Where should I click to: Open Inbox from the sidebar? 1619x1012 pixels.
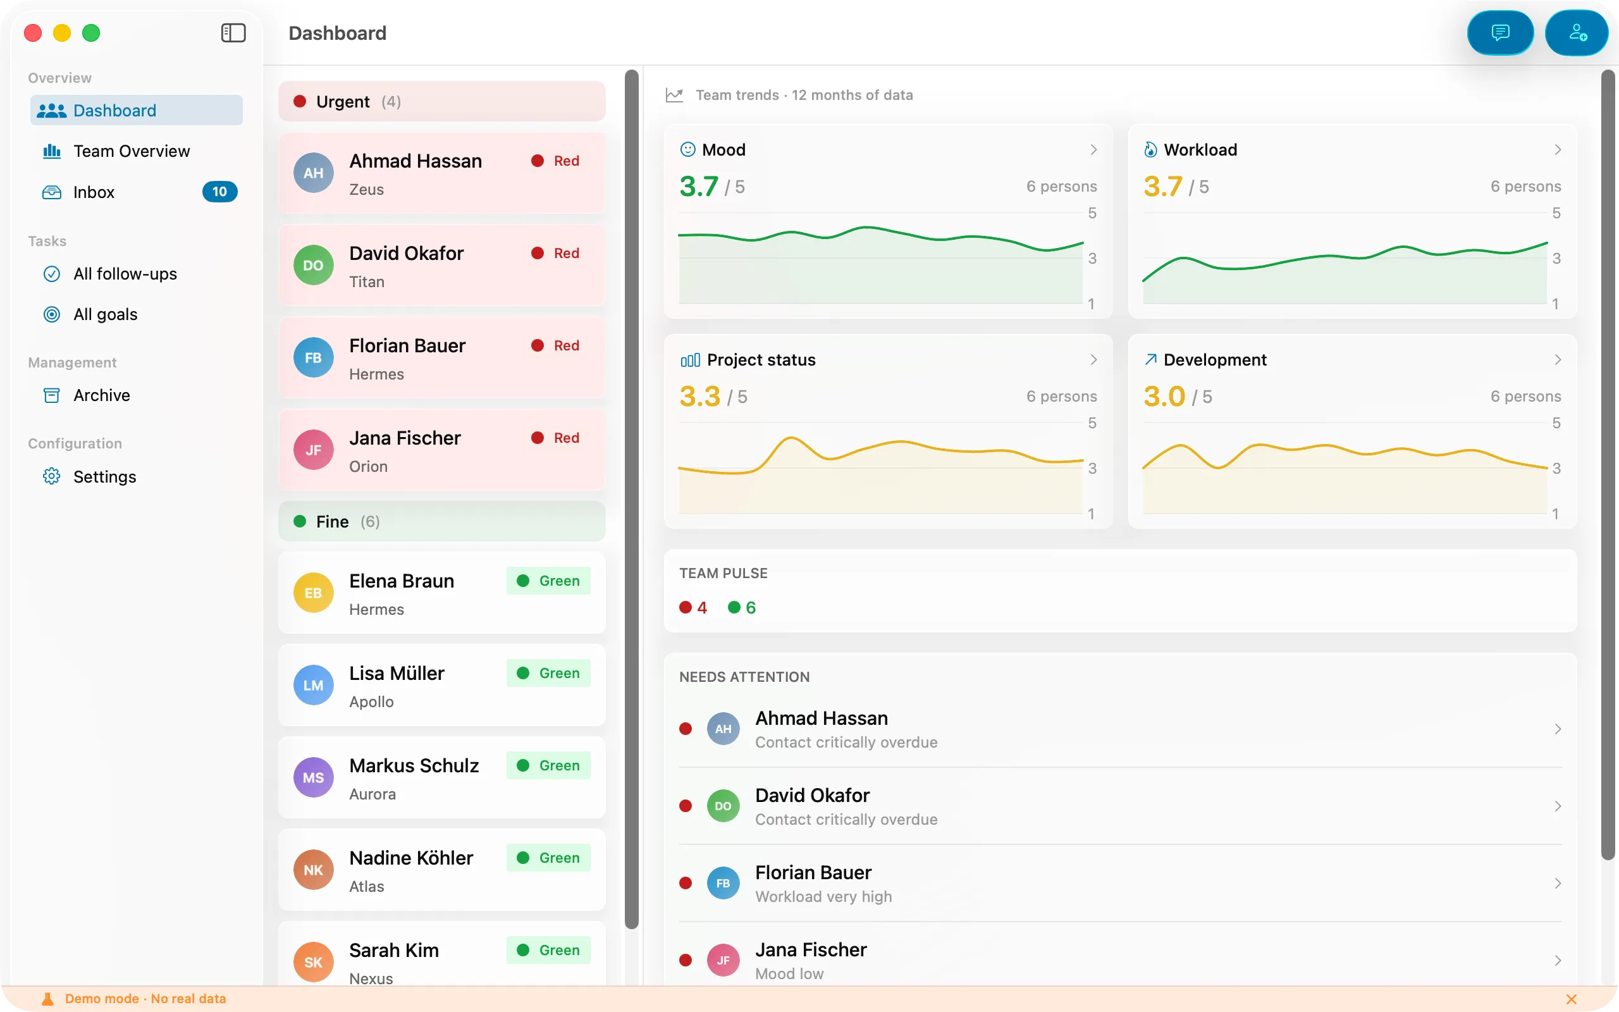click(x=137, y=192)
